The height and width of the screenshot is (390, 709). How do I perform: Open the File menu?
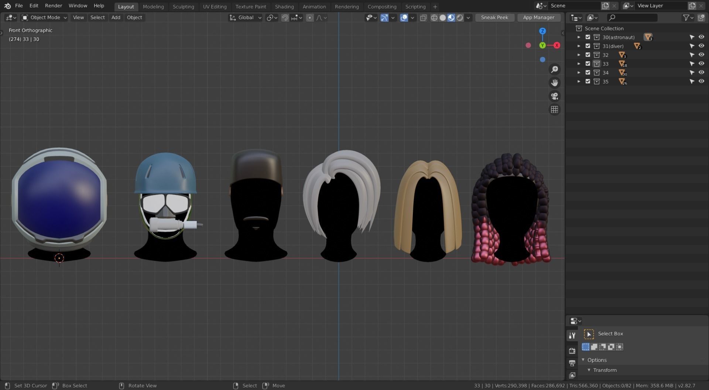pyautogui.click(x=19, y=6)
